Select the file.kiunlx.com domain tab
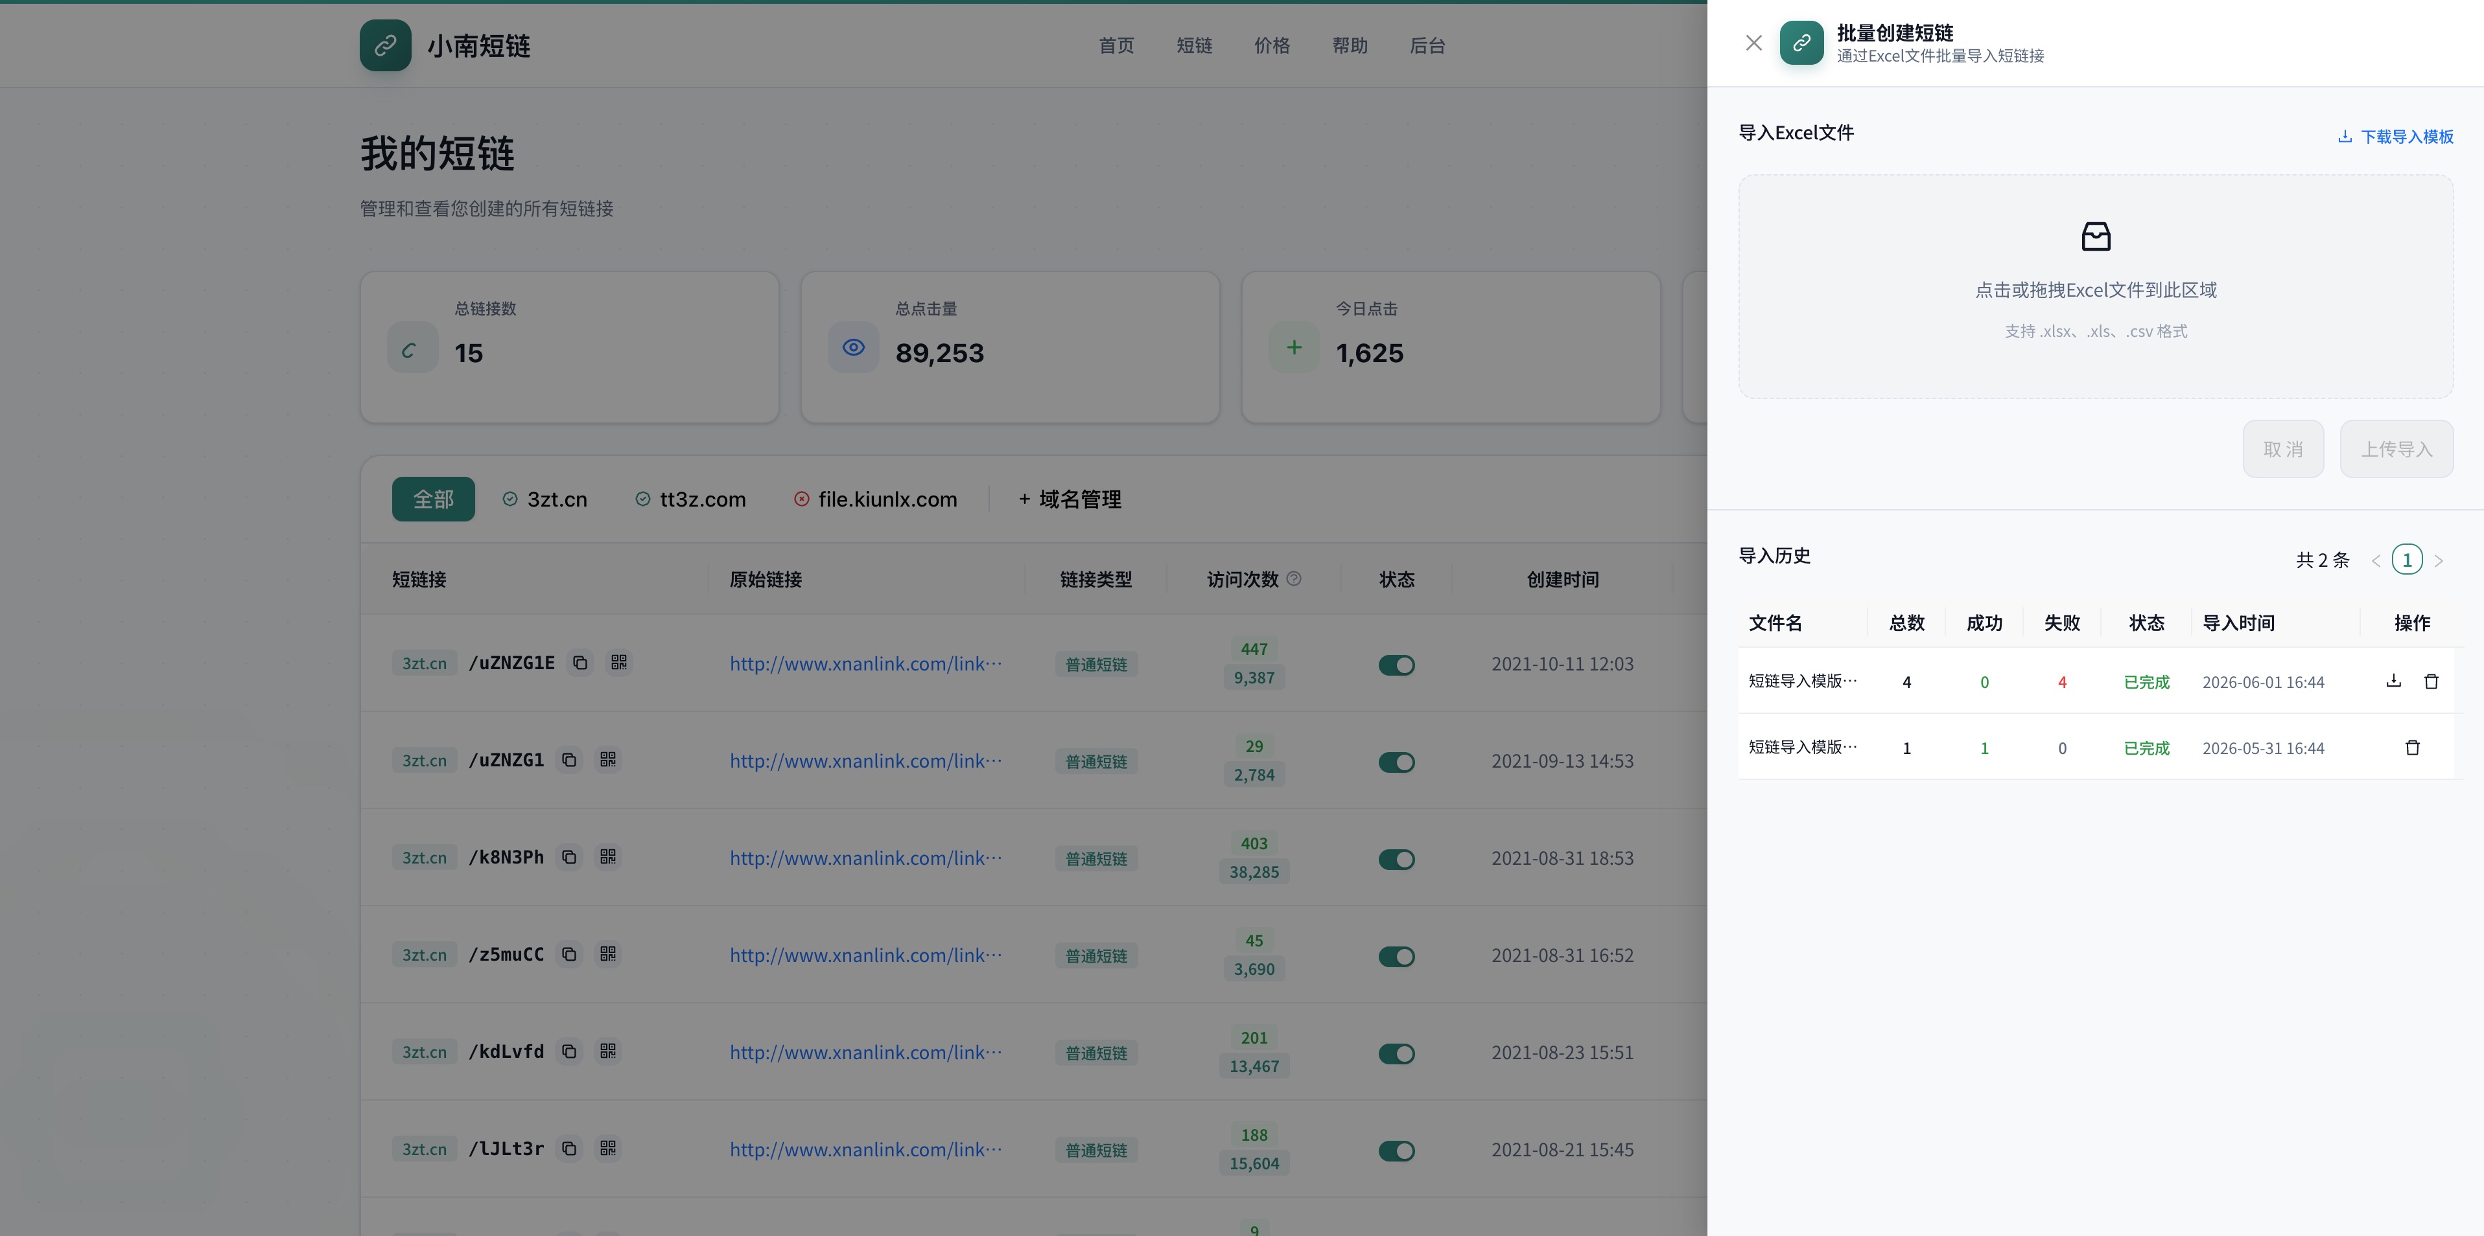This screenshot has width=2484, height=1236. click(876, 499)
